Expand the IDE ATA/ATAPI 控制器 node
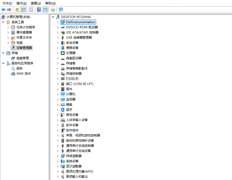The image size is (232, 180). pyautogui.click(x=58, y=32)
